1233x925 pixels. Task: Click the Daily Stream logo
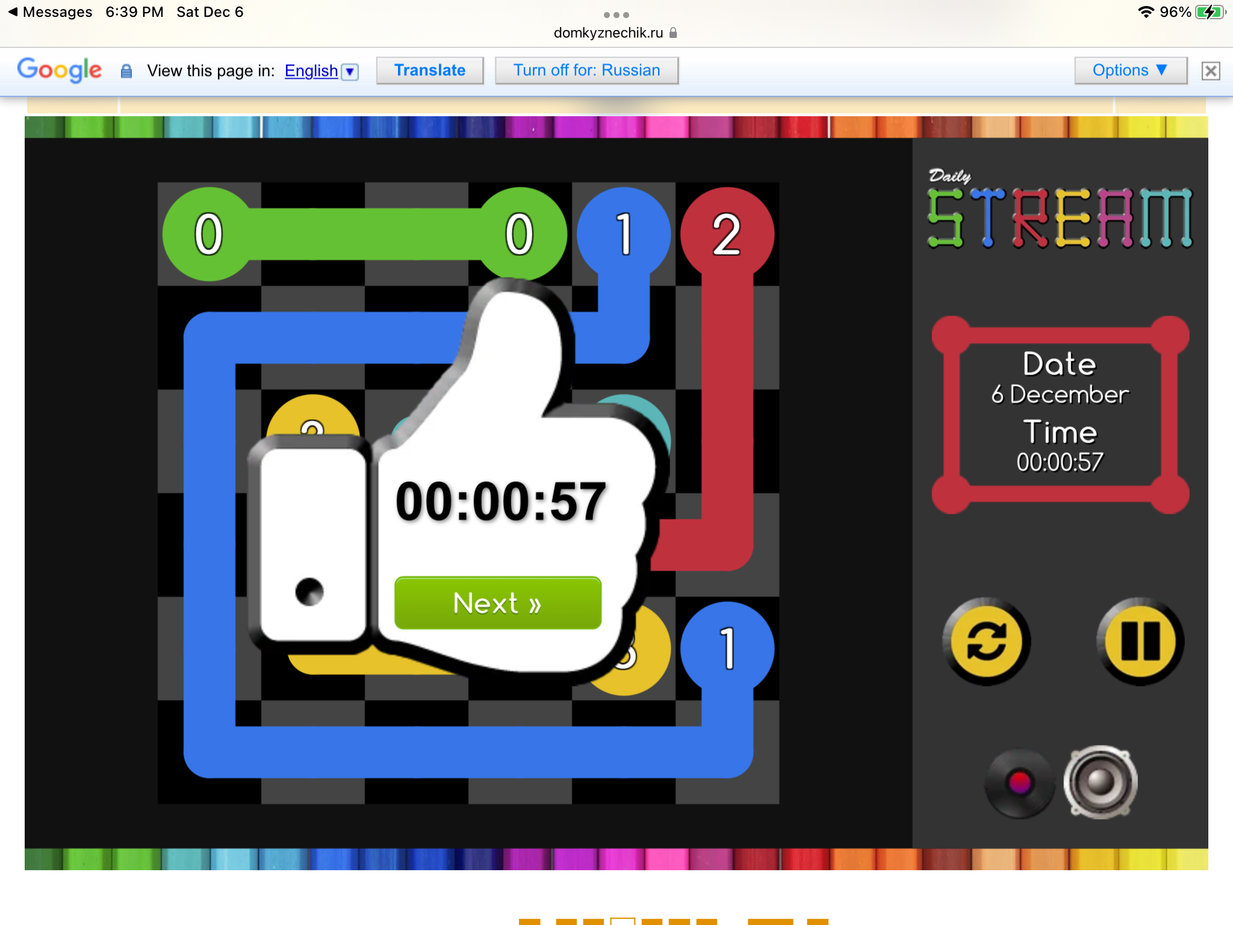(1058, 210)
